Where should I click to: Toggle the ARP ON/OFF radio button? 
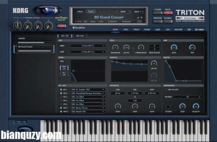point(166,89)
